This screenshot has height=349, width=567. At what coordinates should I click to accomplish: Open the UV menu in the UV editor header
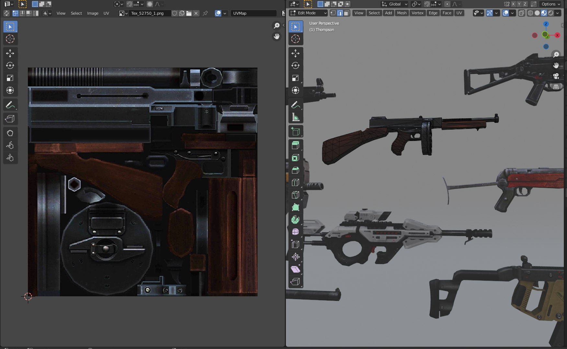click(106, 13)
